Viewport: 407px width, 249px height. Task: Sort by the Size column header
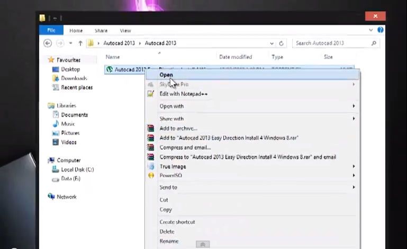(x=328, y=57)
